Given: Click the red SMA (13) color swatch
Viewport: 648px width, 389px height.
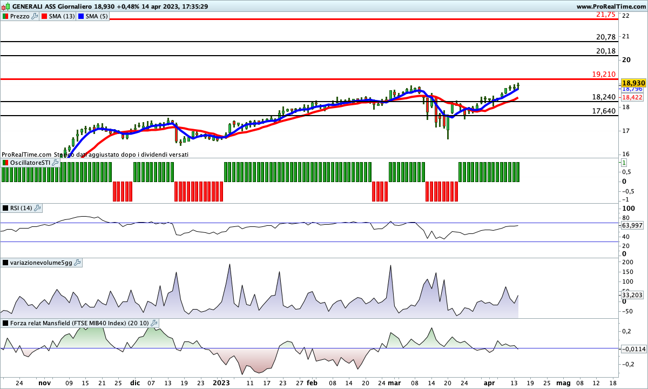Looking at the screenshot, I should point(45,17).
